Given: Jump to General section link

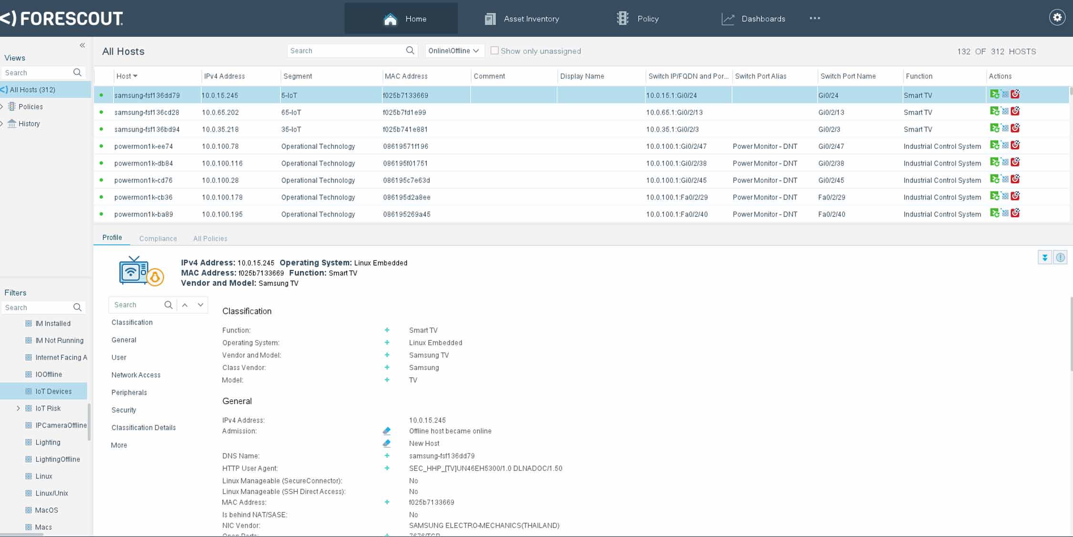Looking at the screenshot, I should pyautogui.click(x=124, y=340).
